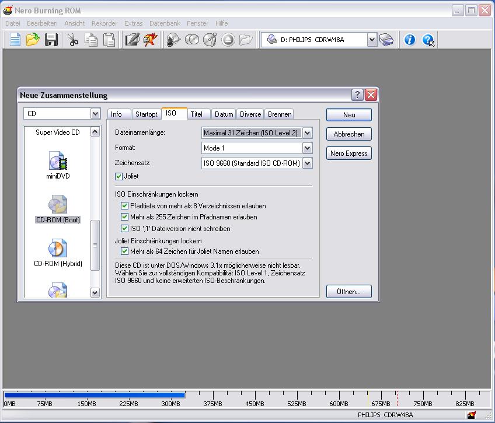Switch to the Brennen tab
The height and width of the screenshot is (423, 495).
coord(280,114)
